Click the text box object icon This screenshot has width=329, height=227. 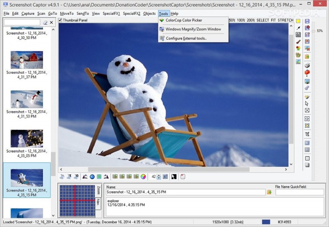[298, 35]
